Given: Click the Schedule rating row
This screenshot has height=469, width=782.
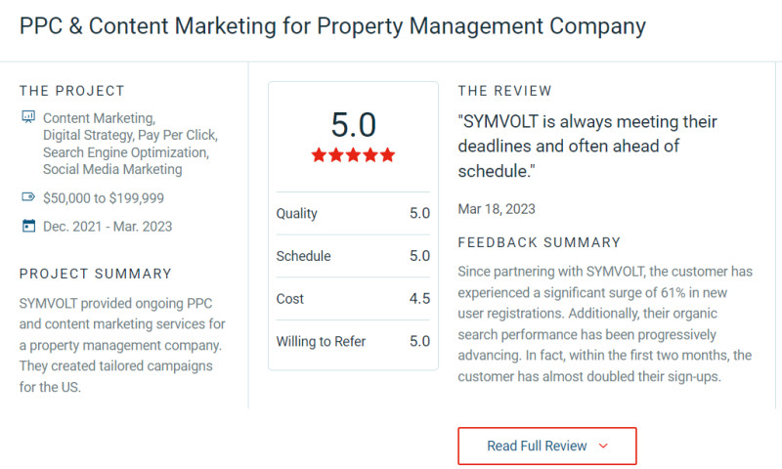Looking at the screenshot, I should click(x=353, y=256).
